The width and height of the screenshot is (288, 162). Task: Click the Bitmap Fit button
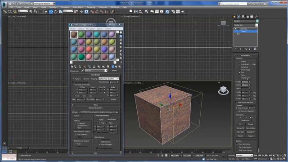coord(240,128)
